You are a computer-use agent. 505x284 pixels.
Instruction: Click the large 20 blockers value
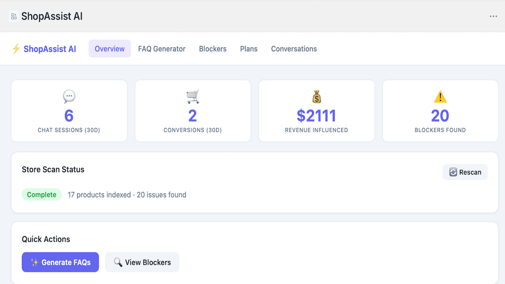[440, 116]
